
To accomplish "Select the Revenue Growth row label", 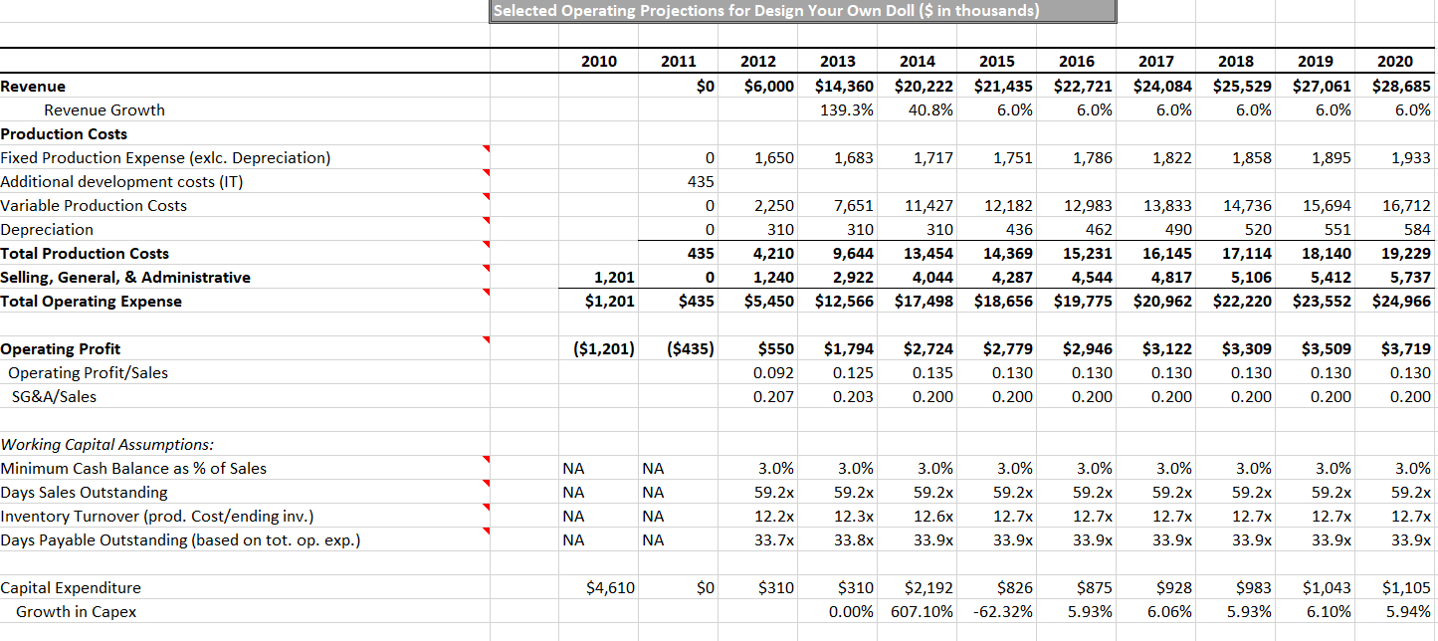I will pyautogui.click(x=104, y=109).
